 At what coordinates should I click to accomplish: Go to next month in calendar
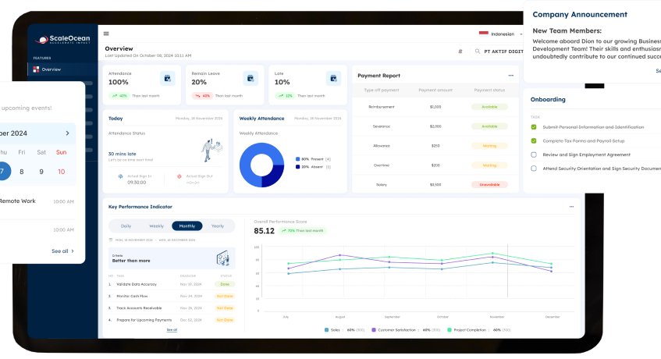pos(67,133)
